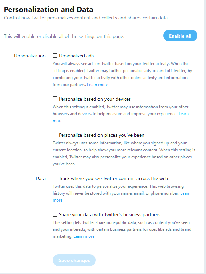206x274 pixels.
Task: Click 'Track where you see Twitter content' label text
Action: coord(113,178)
